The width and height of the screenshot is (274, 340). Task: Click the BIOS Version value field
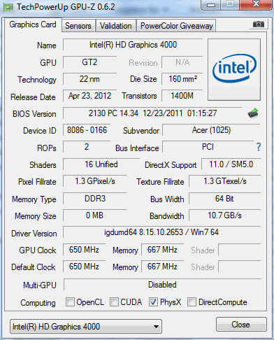pyautogui.click(x=152, y=113)
